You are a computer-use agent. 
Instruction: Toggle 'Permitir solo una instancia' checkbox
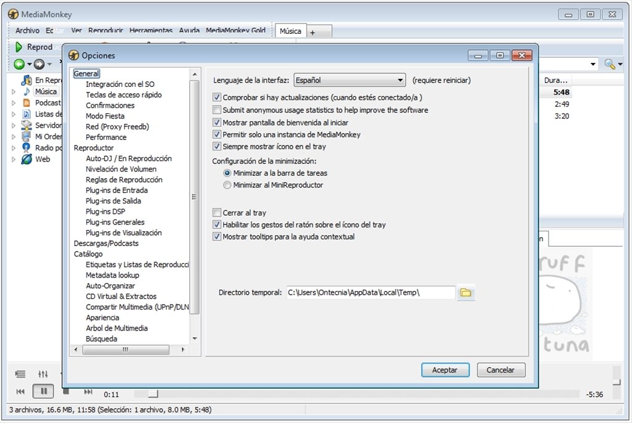(x=217, y=134)
